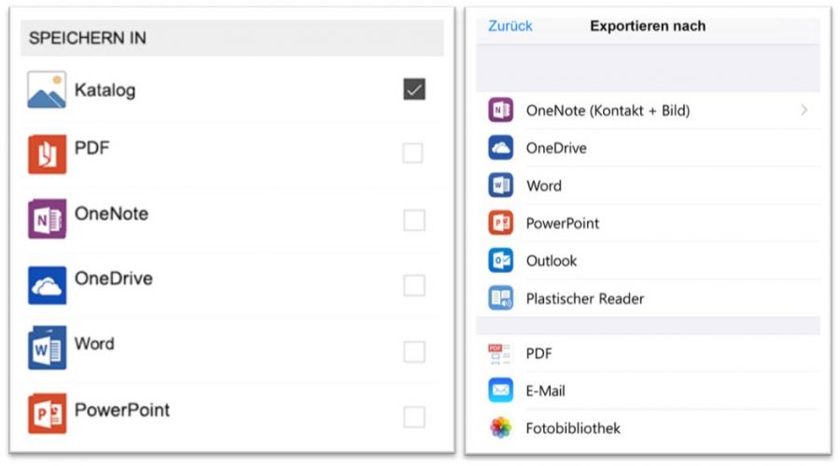Go back with the Zurück link
The width and height of the screenshot is (840, 466).
(510, 26)
